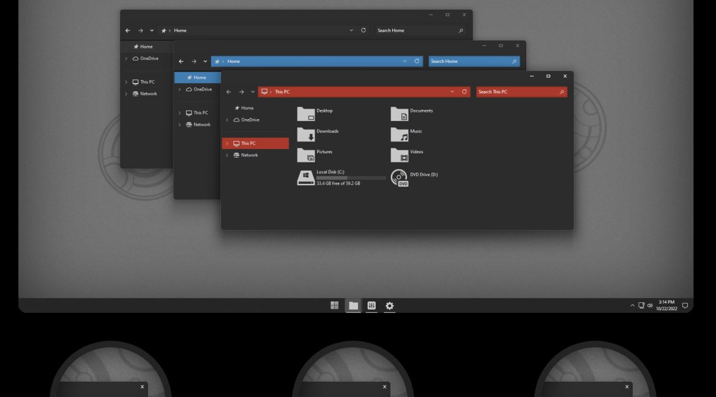716x397 pixels.
Task: Open File Explorer from the taskbar
Action: pos(354,305)
